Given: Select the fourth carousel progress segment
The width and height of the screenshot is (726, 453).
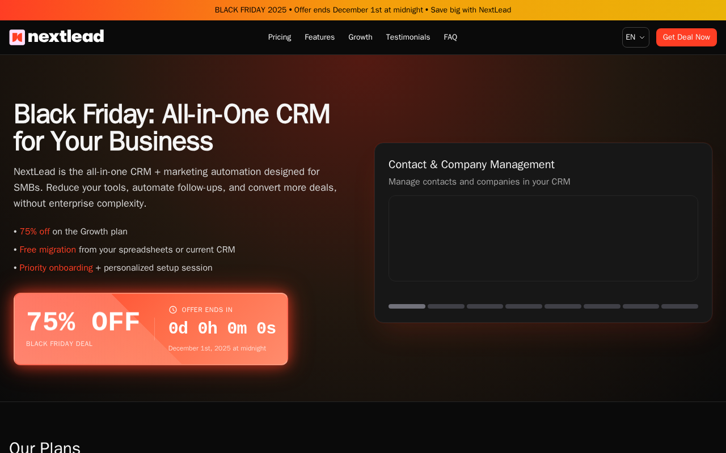Looking at the screenshot, I should 524,306.
